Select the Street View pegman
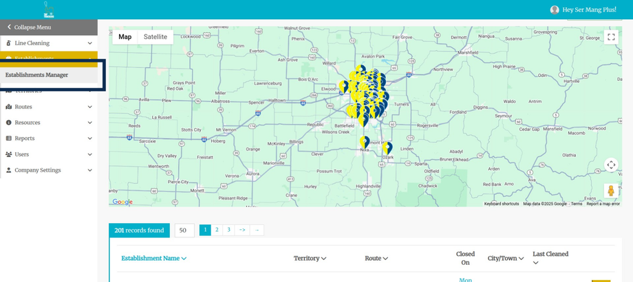The width and height of the screenshot is (633, 282). [x=611, y=191]
